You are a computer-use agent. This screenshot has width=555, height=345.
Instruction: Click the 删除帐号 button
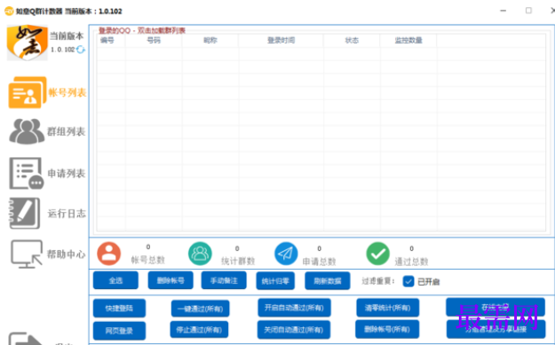[170, 280]
